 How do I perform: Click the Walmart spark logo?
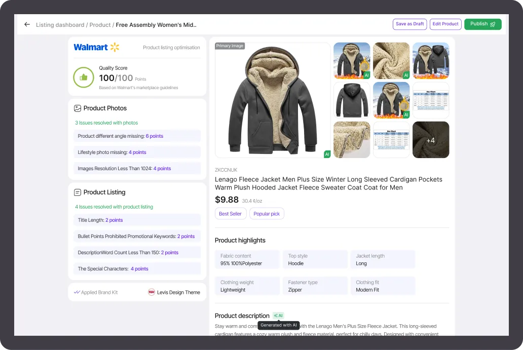[115, 47]
